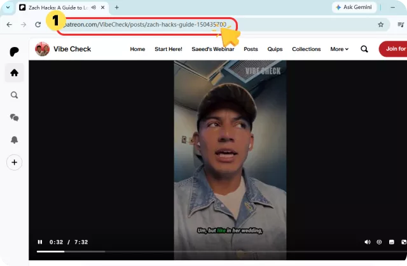Click the red Join for button
The image size is (407, 266).
pyautogui.click(x=393, y=49)
